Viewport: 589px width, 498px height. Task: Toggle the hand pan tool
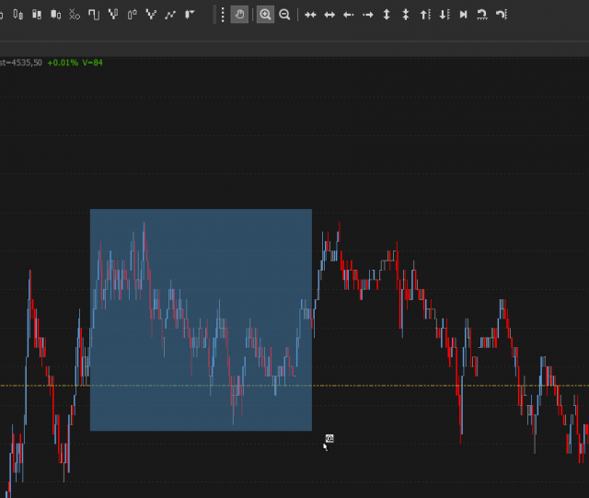239,15
